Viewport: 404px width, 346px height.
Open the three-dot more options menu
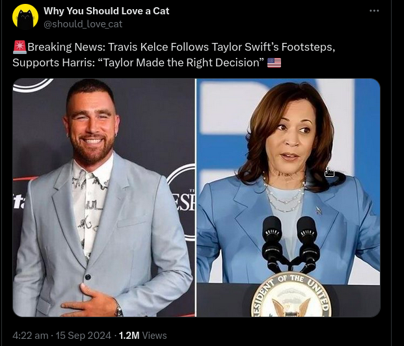click(374, 11)
